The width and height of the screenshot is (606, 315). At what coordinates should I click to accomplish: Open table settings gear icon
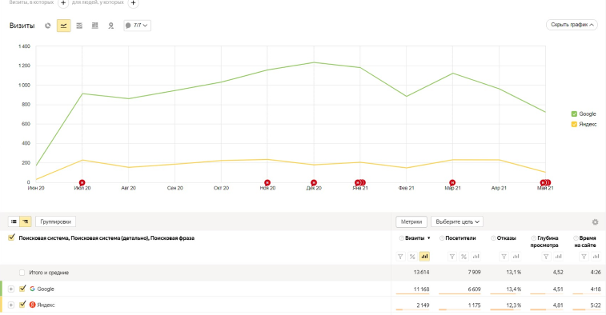tap(595, 222)
